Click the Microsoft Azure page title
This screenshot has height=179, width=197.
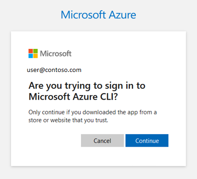coord(98,15)
